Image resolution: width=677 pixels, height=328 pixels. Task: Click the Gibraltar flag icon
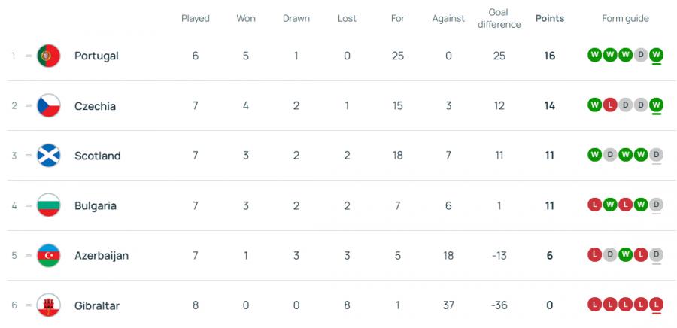(49, 305)
